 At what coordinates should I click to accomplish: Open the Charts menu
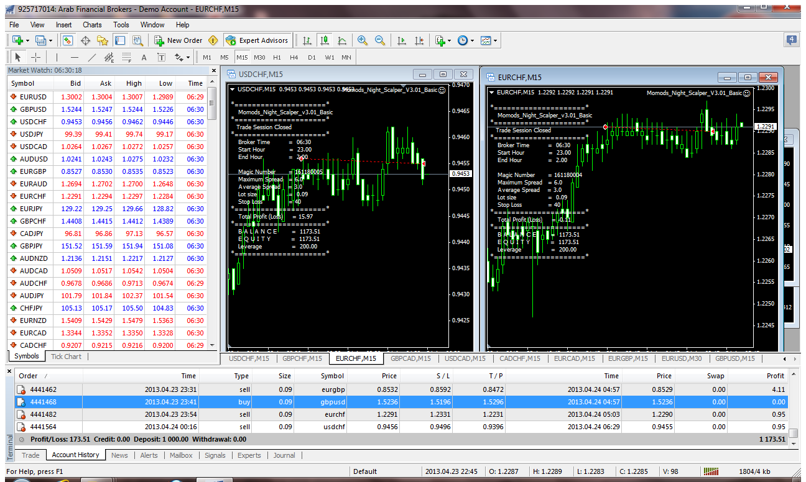92,25
